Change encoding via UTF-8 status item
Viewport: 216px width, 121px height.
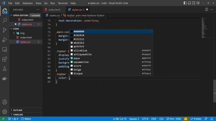point(145,119)
